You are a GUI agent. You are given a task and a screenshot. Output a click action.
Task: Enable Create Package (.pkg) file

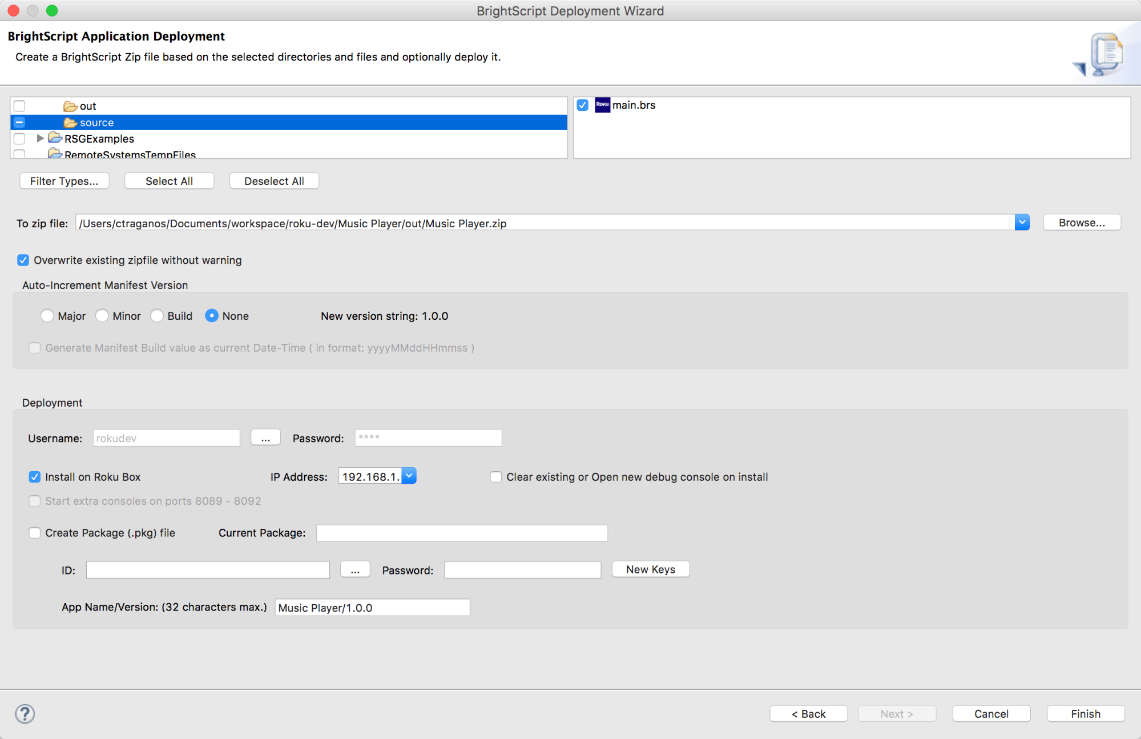[34, 532]
